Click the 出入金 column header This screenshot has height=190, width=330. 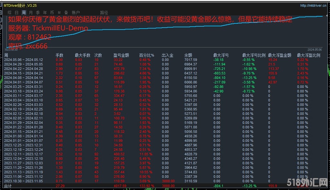tap(167, 55)
